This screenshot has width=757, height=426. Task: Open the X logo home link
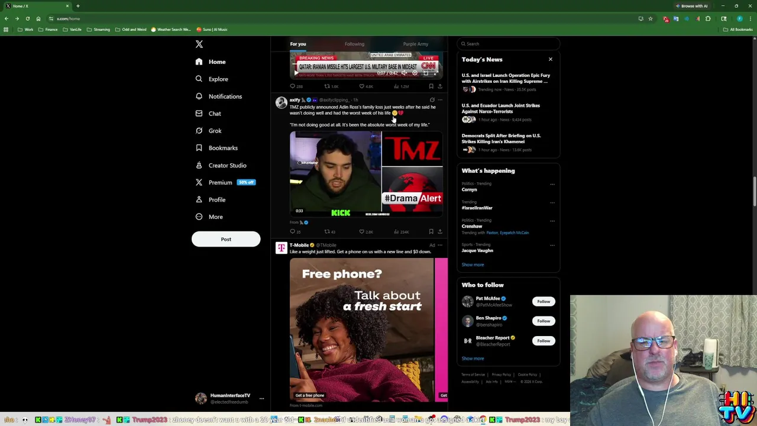pos(199,44)
